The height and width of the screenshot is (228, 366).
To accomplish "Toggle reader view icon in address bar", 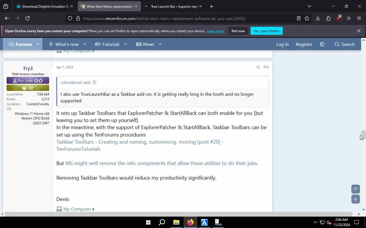I will pyautogui.click(x=299, y=18).
